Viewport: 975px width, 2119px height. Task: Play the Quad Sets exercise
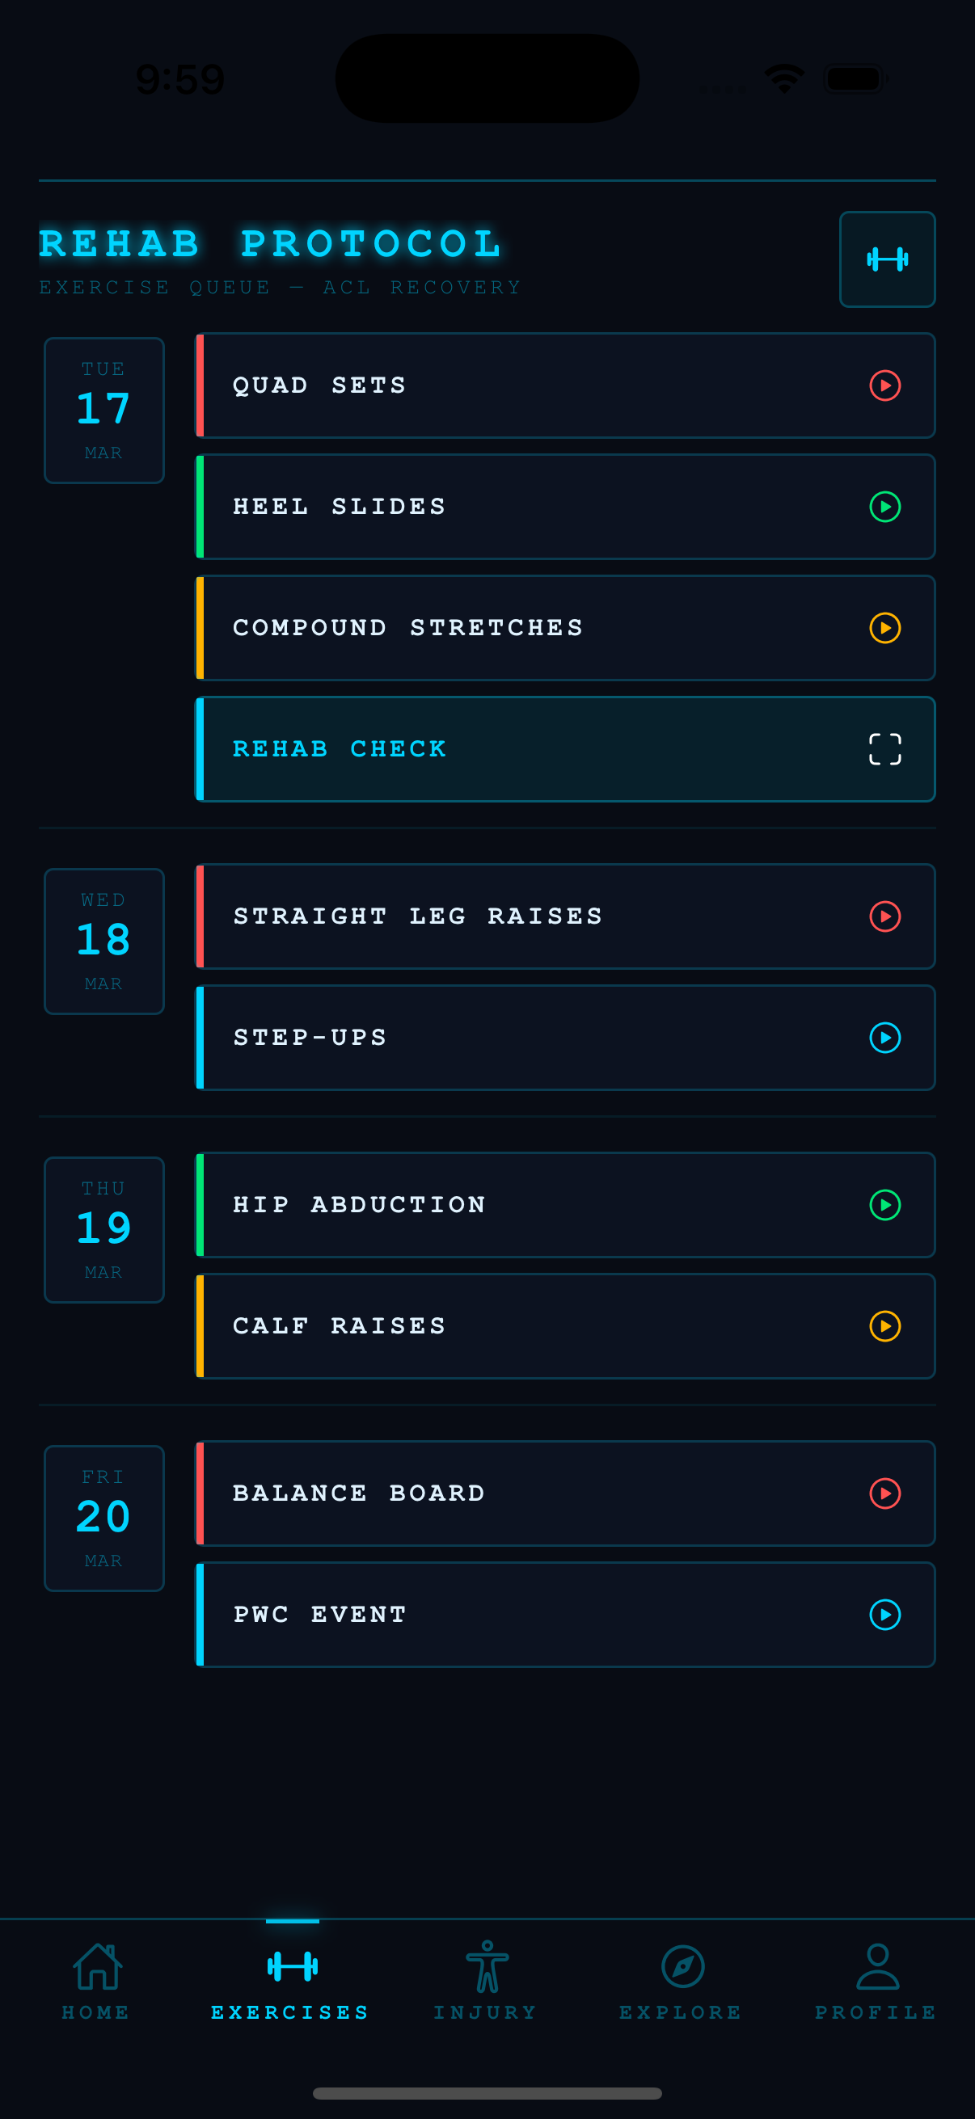tap(884, 385)
